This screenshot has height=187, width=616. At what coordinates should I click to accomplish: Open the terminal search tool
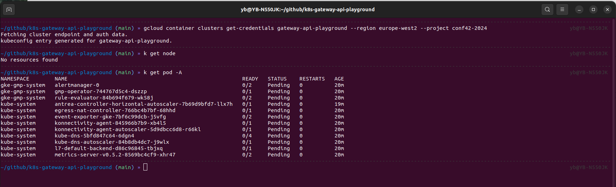547,9
